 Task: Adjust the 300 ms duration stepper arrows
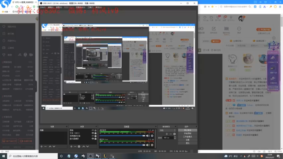(x=175, y=138)
